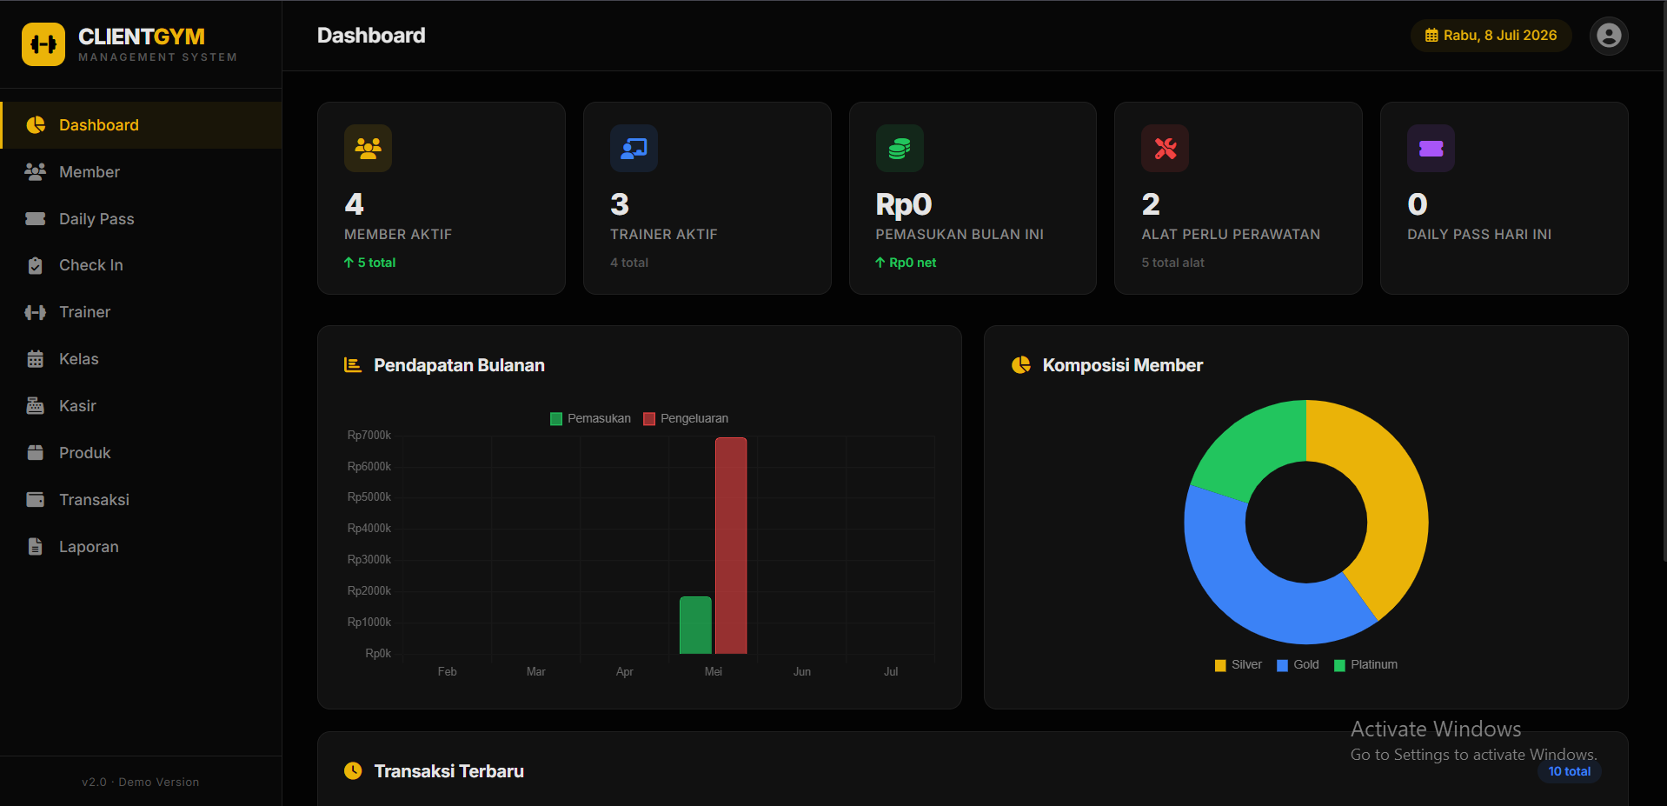
Task: Click the Kasir cash register sidebar icon
Action: pyautogui.click(x=36, y=406)
